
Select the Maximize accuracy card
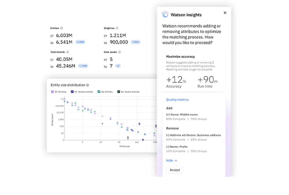194,71
